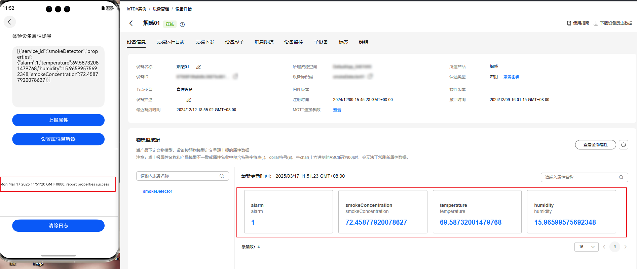Click the 总条数: 4 count text
The width and height of the screenshot is (637, 269).
coord(251,247)
